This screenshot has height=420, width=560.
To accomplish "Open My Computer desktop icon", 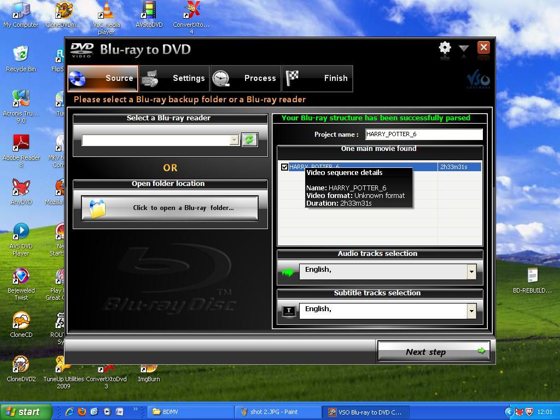I will [x=21, y=14].
